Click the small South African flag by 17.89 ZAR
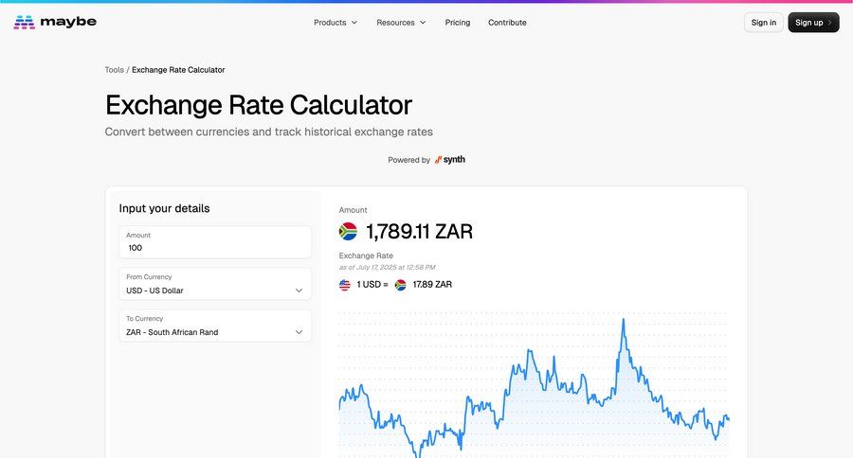The image size is (853, 458). tap(400, 285)
